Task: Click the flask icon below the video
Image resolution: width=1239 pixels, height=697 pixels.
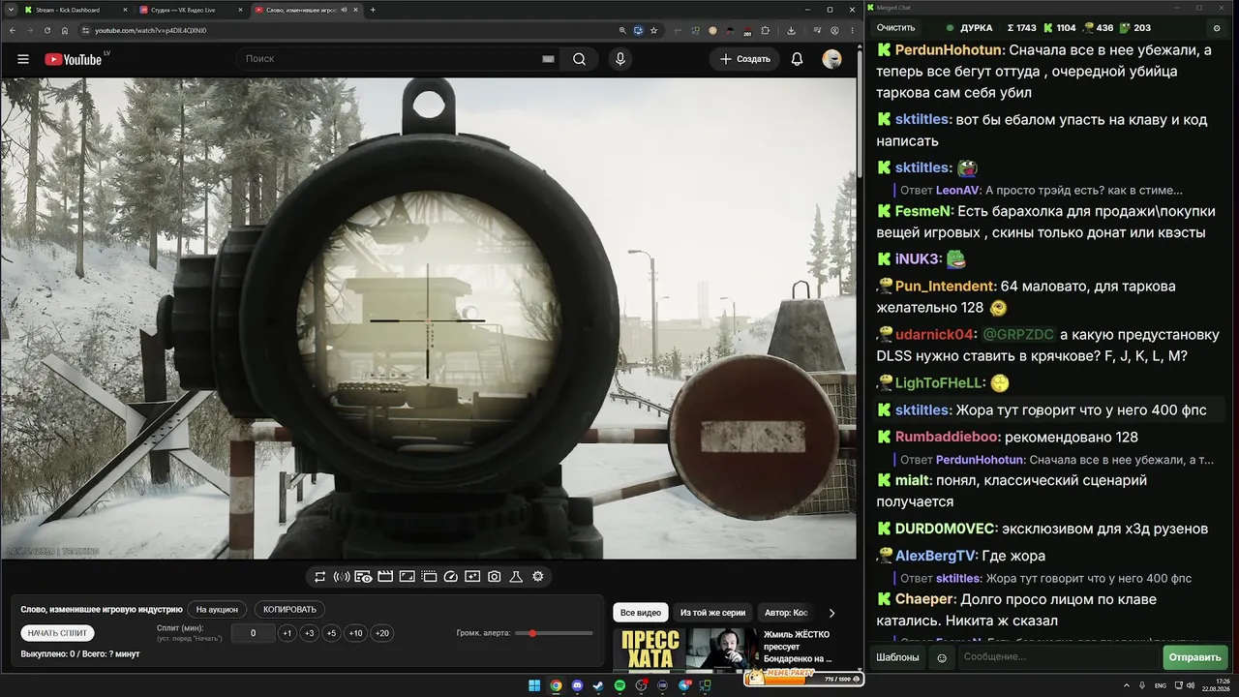Action: [x=516, y=577]
